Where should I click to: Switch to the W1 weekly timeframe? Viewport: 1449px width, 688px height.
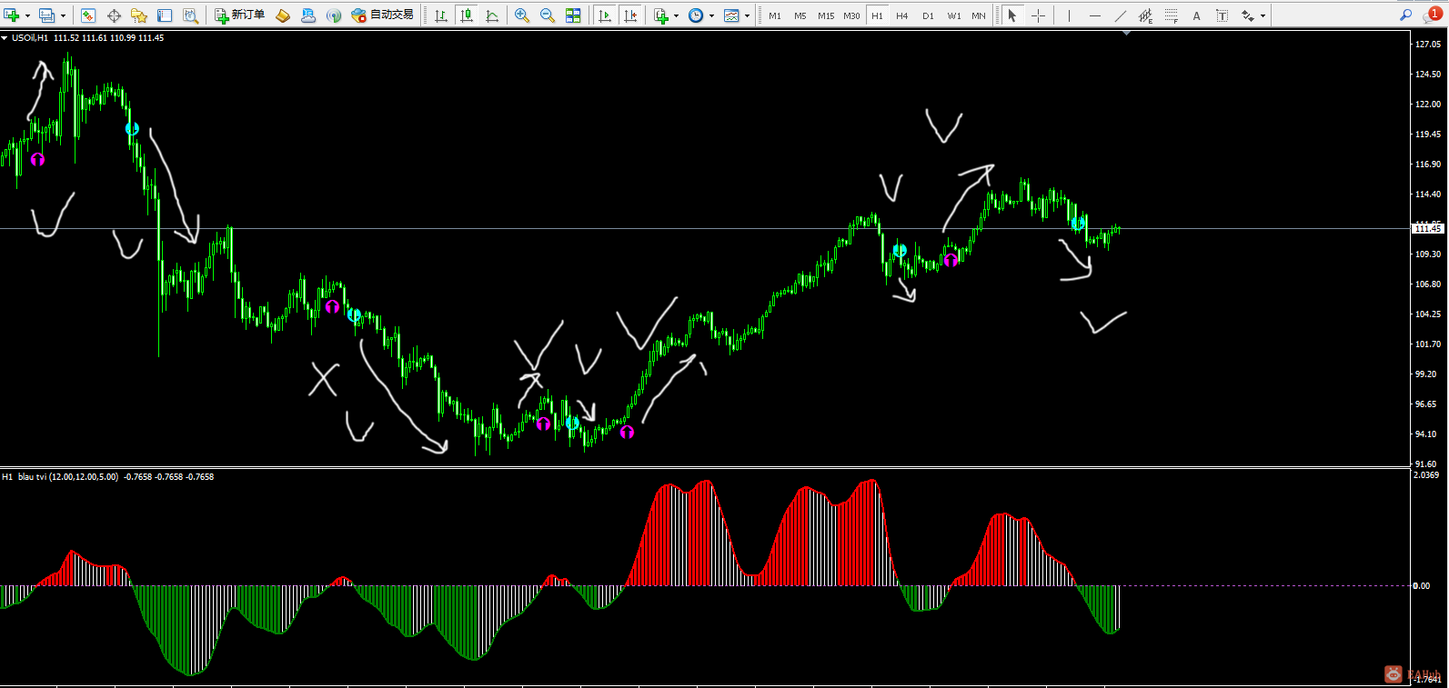tap(954, 15)
